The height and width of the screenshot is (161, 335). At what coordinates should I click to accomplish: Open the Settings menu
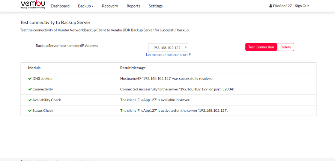click(156, 6)
